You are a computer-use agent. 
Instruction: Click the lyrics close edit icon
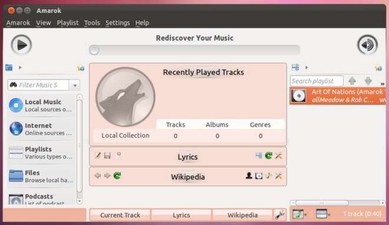click(117, 155)
